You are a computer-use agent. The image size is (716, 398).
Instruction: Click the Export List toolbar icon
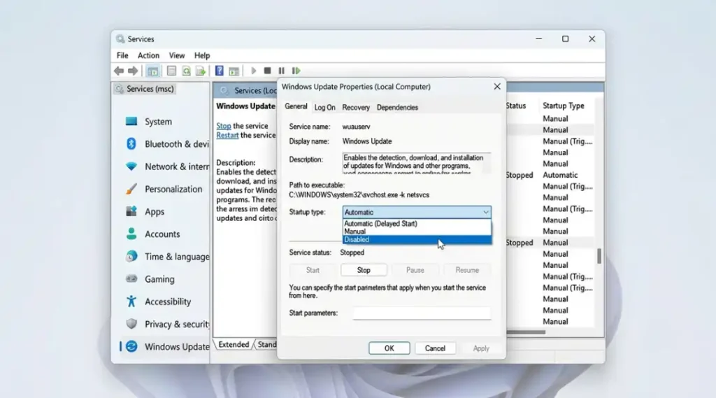click(x=201, y=71)
